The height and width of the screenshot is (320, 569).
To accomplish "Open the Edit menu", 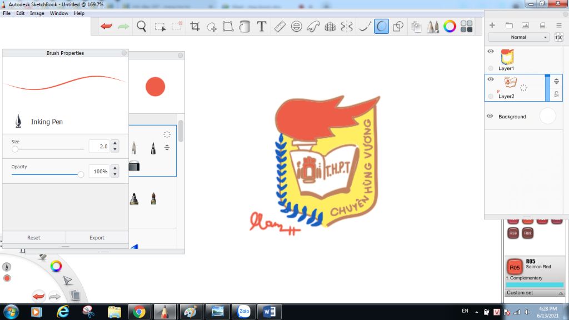I will coord(21,13).
